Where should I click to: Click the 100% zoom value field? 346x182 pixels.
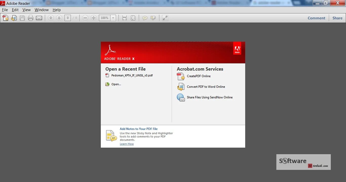(104, 18)
